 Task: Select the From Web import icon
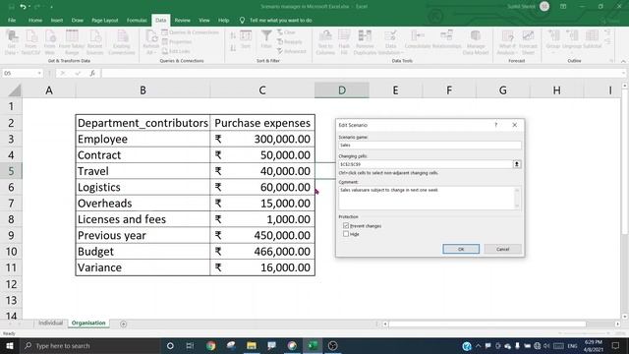coord(50,42)
